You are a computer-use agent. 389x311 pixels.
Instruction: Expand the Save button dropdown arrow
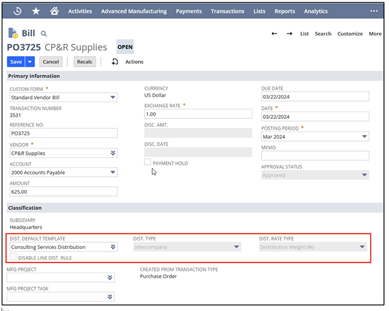click(x=30, y=62)
